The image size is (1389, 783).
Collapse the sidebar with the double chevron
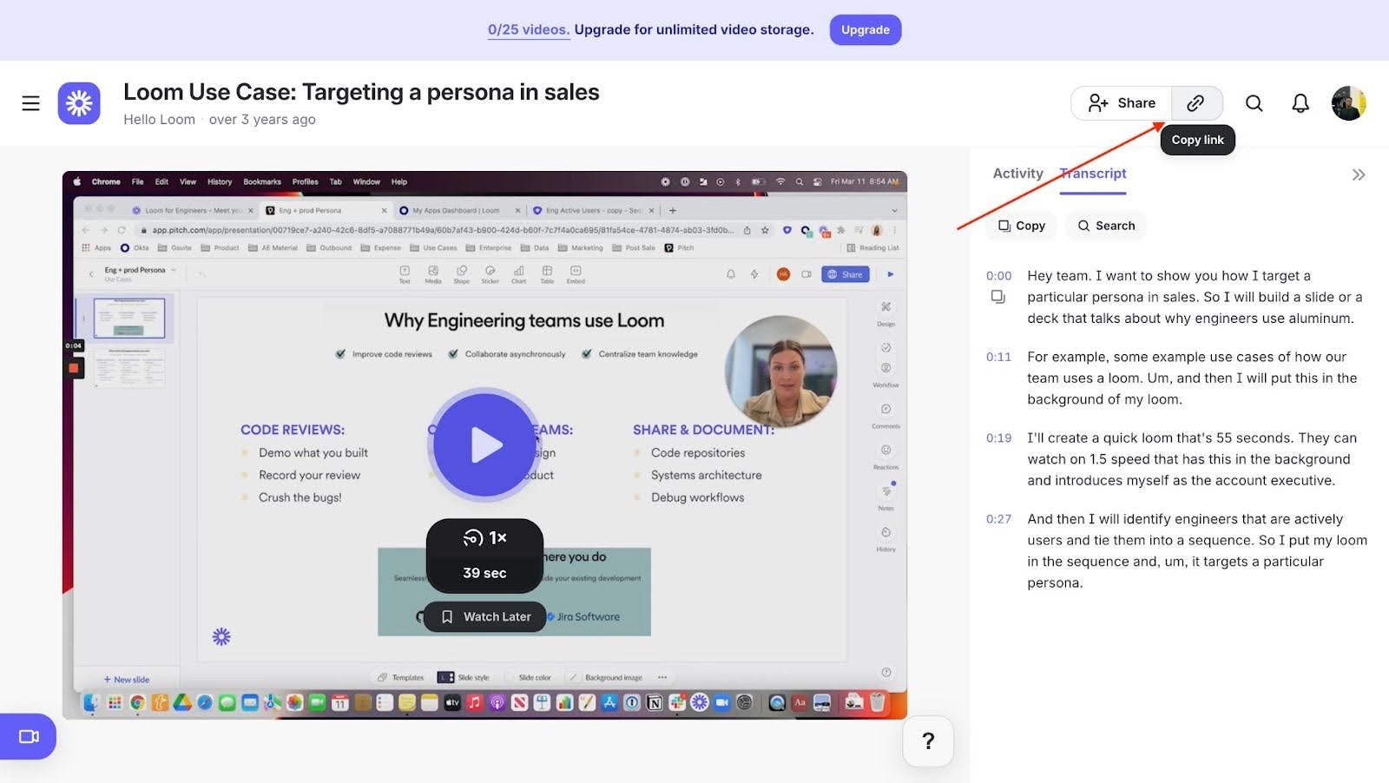tap(1359, 174)
